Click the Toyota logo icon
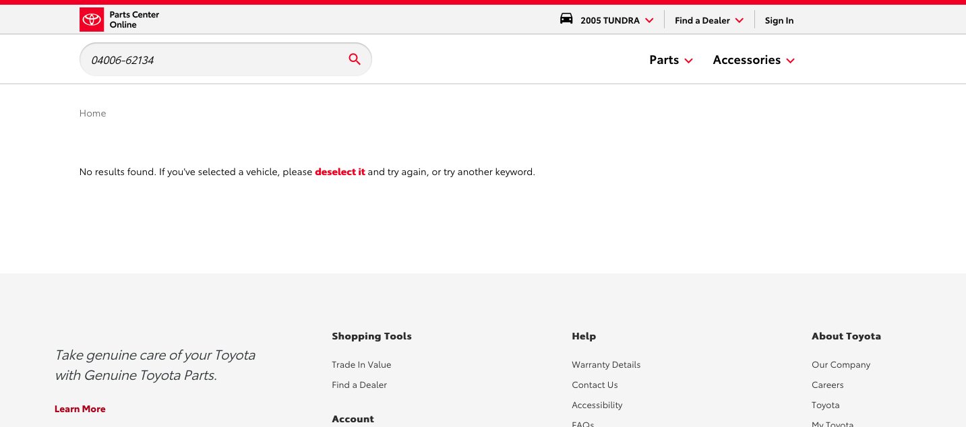This screenshot has height=427, width=966. [x=91, y=20]
